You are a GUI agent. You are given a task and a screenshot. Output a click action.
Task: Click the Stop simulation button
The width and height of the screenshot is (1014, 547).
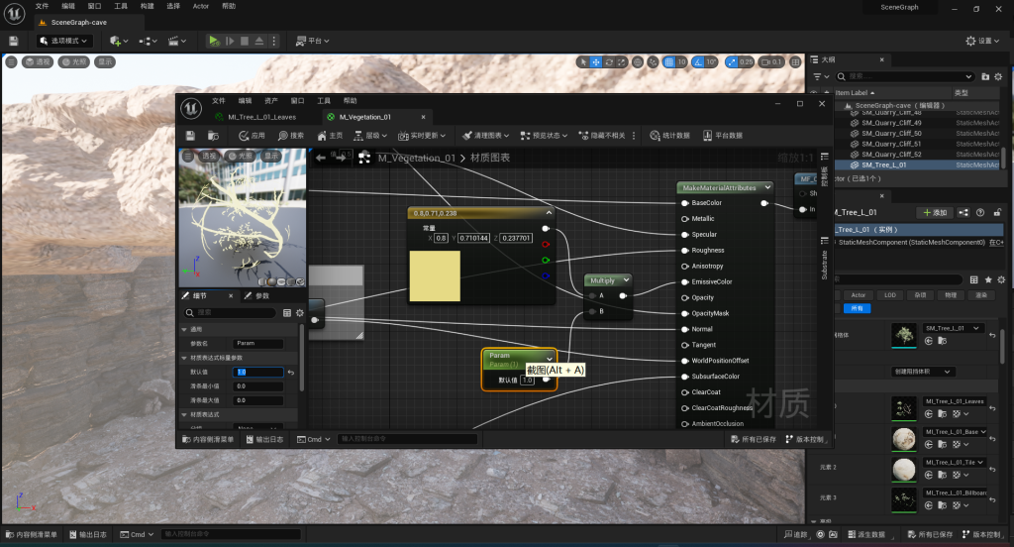point(245,41)
